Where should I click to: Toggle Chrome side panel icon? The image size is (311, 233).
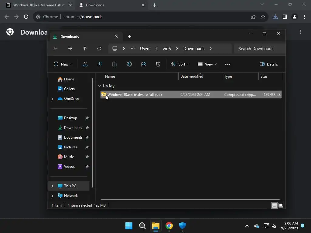(285, 17)
